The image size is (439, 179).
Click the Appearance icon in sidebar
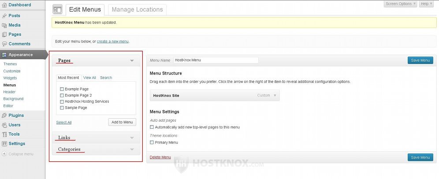pos(4,55)
